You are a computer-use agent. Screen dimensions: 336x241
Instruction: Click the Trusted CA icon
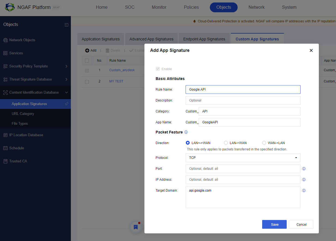(x=5, y=161)
